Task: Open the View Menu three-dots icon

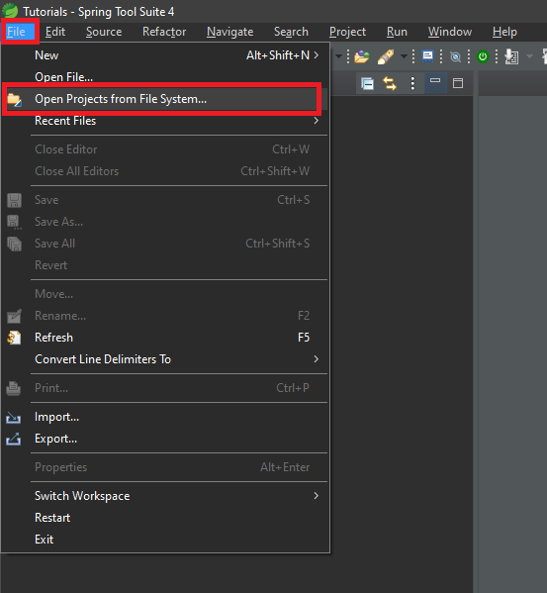Action: pyautogui.click(x=412, y=83)
